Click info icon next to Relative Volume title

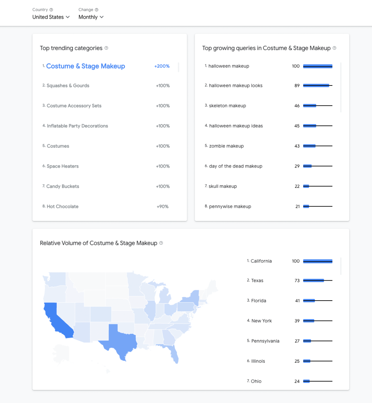point(161,243)
